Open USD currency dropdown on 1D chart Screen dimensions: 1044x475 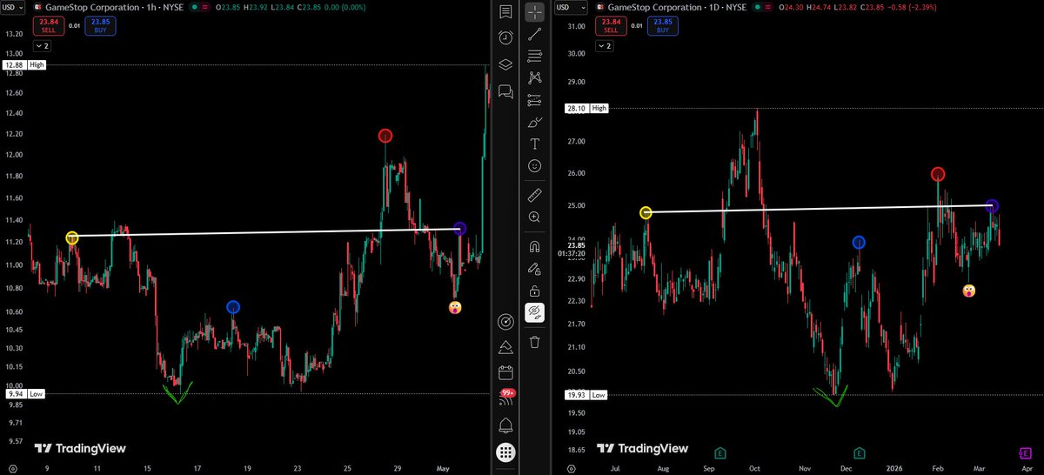(570, 8)
